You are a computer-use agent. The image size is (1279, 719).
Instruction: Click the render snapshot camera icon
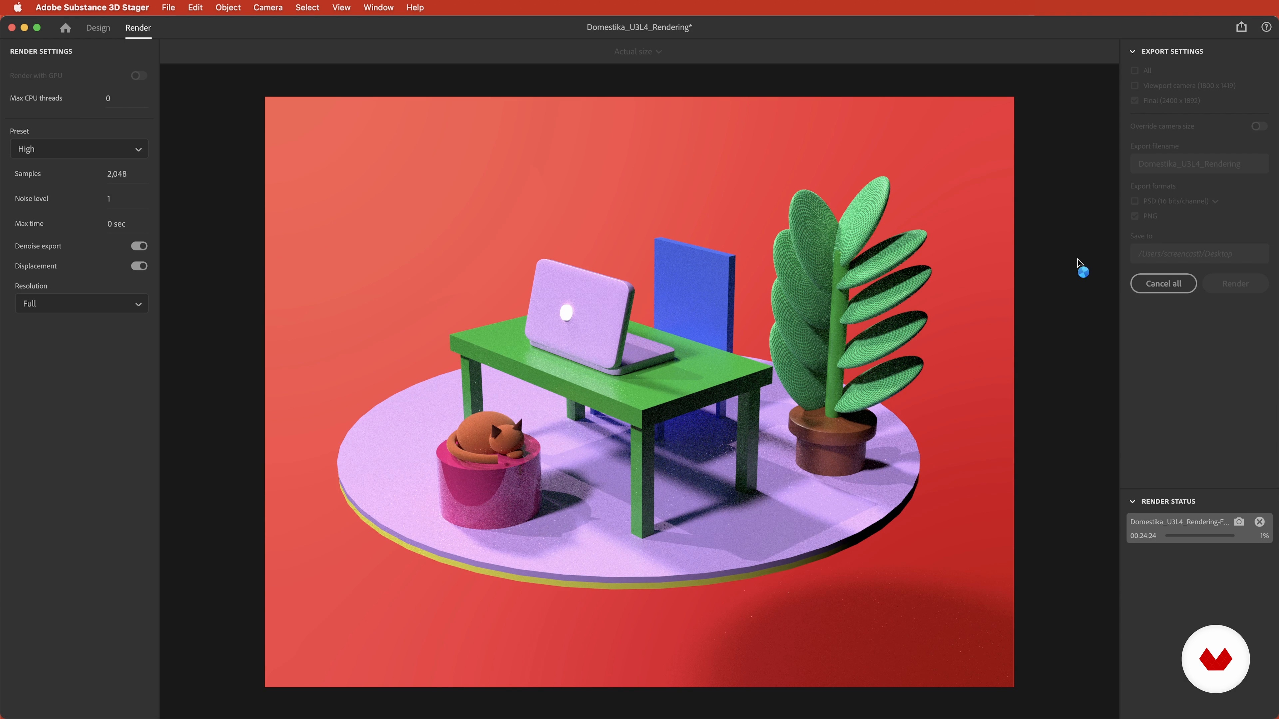tap(1239, 522)
